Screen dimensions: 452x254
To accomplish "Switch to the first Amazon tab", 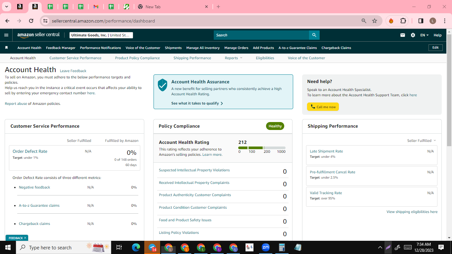I will pyautogui.click(x=20, y=7).
